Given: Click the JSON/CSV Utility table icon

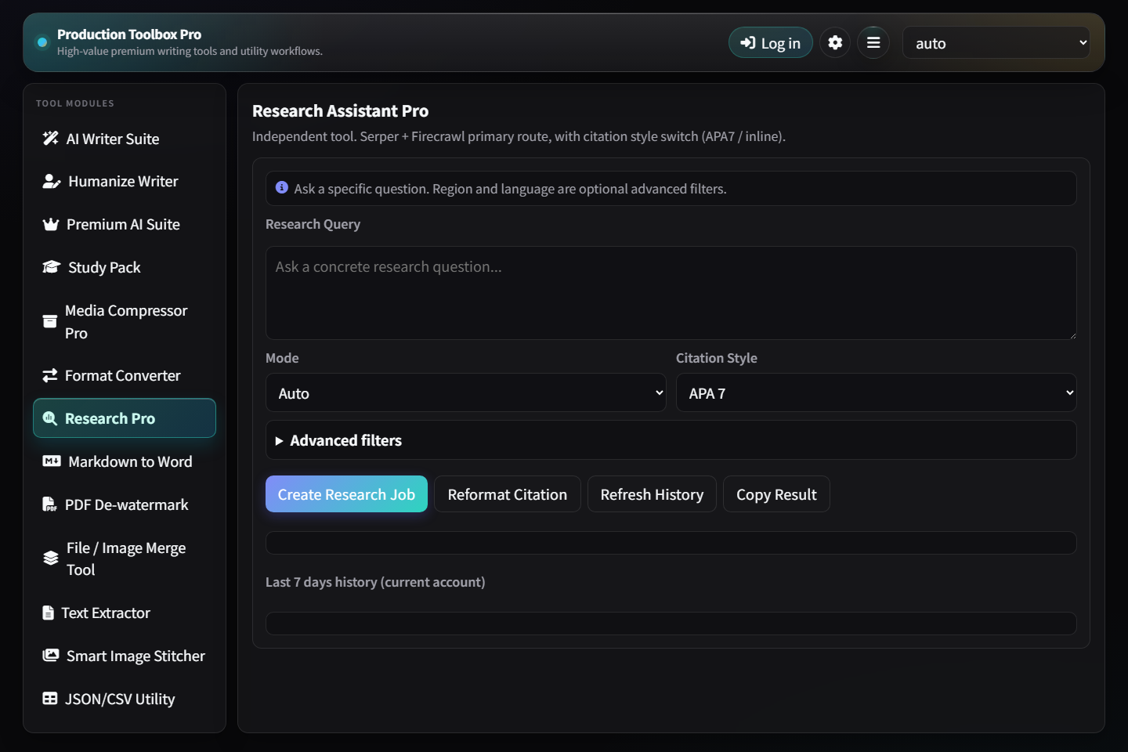Looking at the screenshot, I should click(50, 699).
